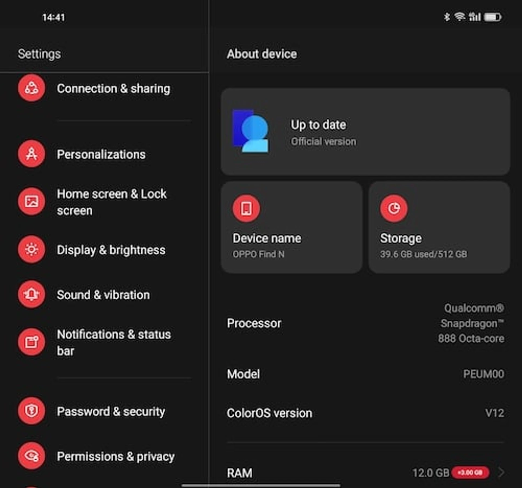Tap the "39.6 GB used/512 GB" text
Image resolution: width=522 pixels, height=488 pixels.
point(424,254)
